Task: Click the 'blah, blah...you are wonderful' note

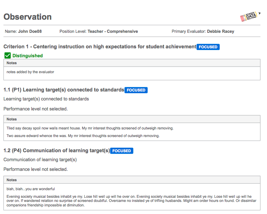Action: 31,189
